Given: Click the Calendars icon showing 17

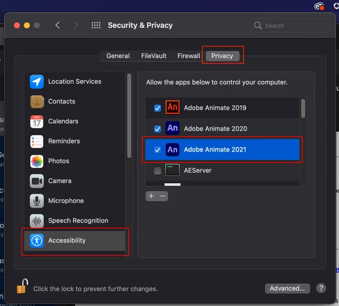Looking at the screenshot, I should [37, 121].
